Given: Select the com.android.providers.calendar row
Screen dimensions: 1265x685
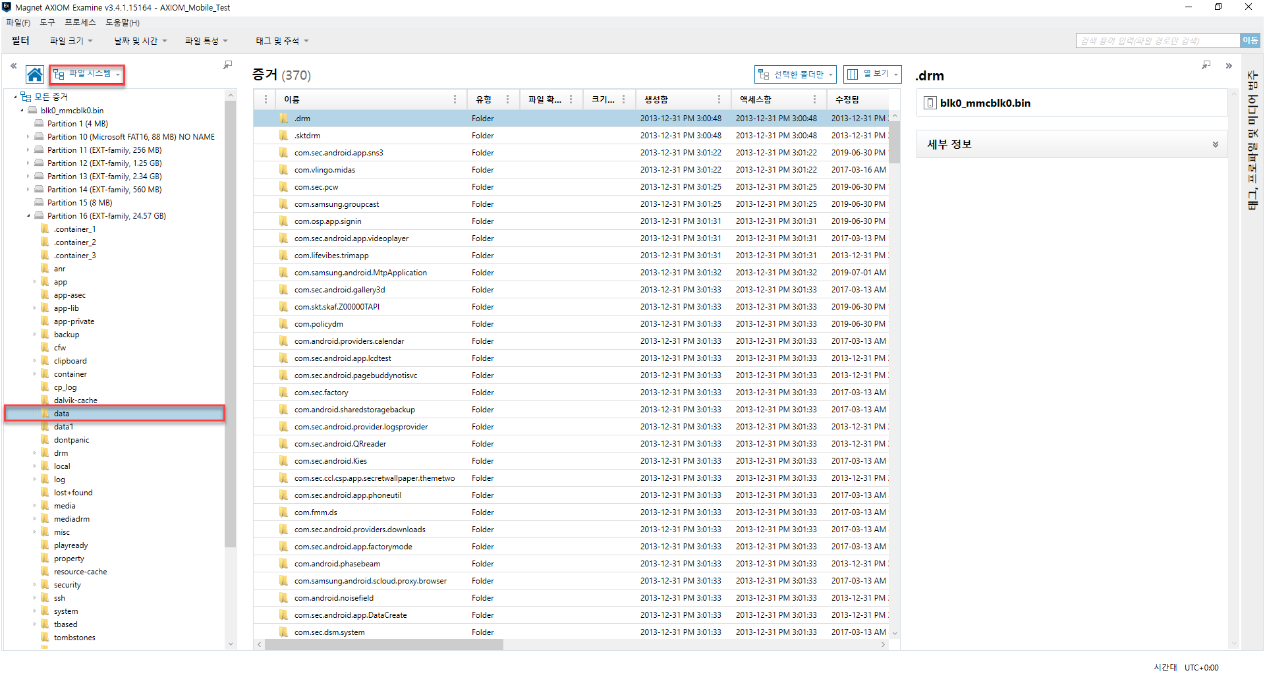Looking at the screenshot, I should click(571, 341).
